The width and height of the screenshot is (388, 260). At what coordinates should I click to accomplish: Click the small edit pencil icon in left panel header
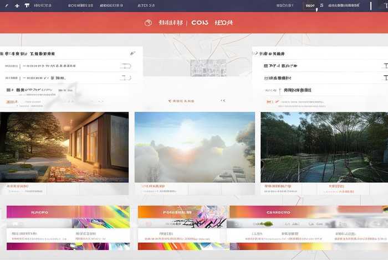point(132,53)
